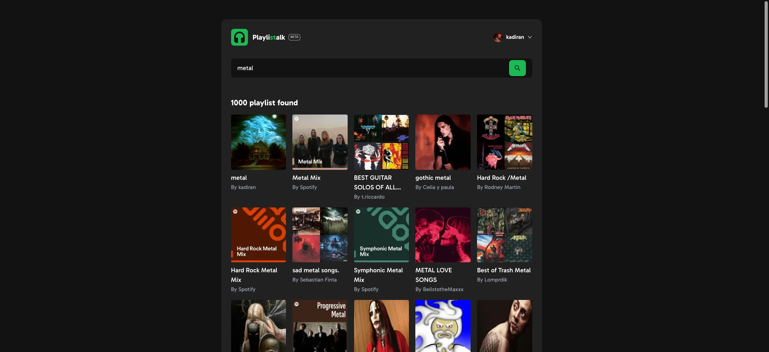Click the kadiran profile avatar
Image resolution: width=769 pixels, height=352 pixels.
(x=498, y=37)
